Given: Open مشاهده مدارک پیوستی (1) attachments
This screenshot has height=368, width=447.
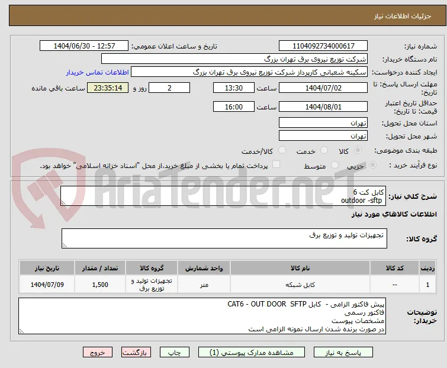Looking at the screenshot, I should pyautogui.click(x=252, y=353).
